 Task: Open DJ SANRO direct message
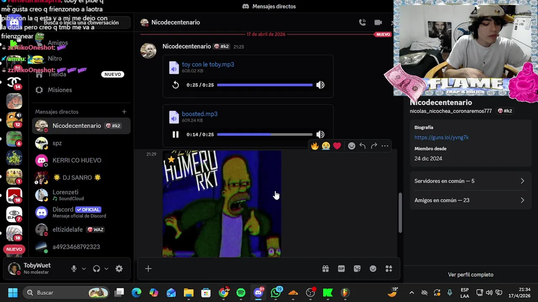81,178
